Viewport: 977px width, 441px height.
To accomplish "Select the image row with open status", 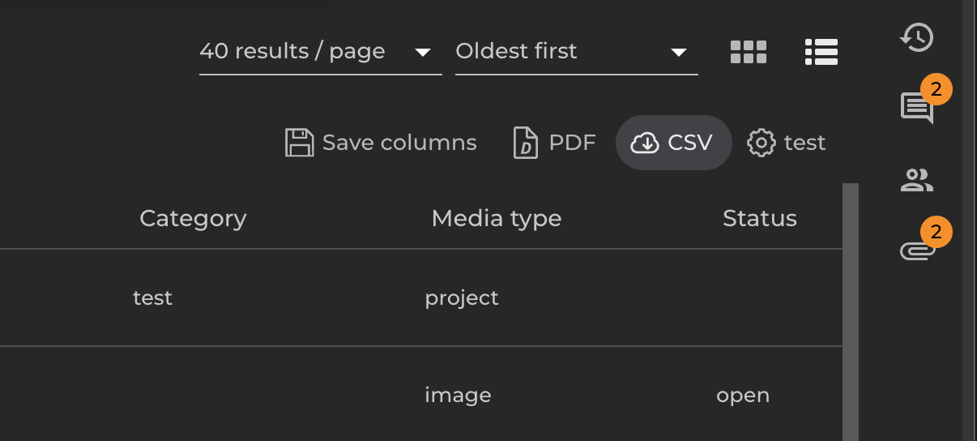I will pyautogui.click(x=458, y=396).
